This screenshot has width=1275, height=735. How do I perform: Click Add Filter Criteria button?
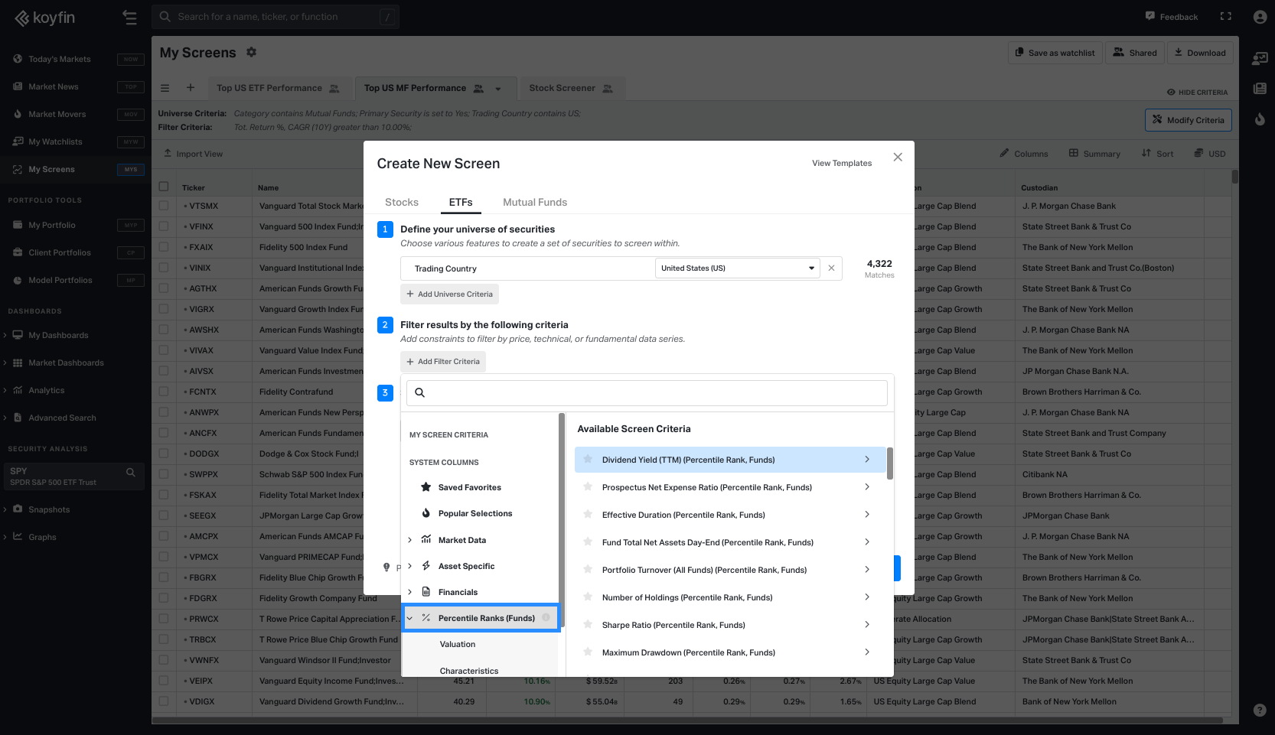[x=443, y=362]
